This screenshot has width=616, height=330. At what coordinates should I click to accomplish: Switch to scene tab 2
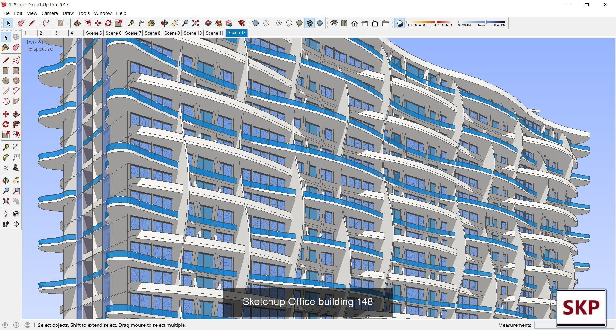(x=45, y=33)
